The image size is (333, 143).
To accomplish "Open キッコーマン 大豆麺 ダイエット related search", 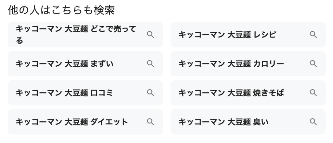I will click(x=72, y=122).
